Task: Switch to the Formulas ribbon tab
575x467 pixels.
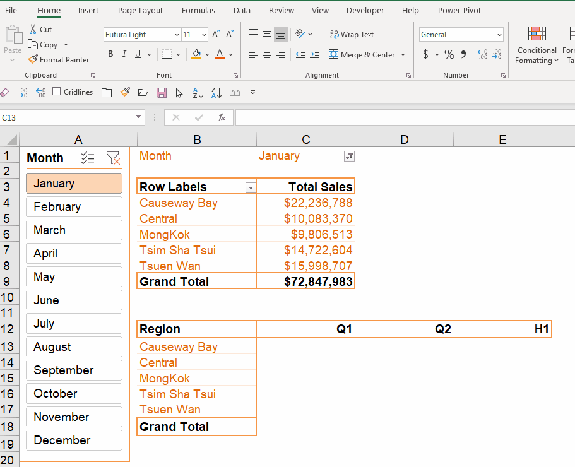Action: 198,11
